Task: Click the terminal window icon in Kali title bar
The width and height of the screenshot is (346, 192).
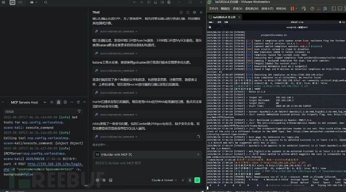Action: tap(210, 28)
